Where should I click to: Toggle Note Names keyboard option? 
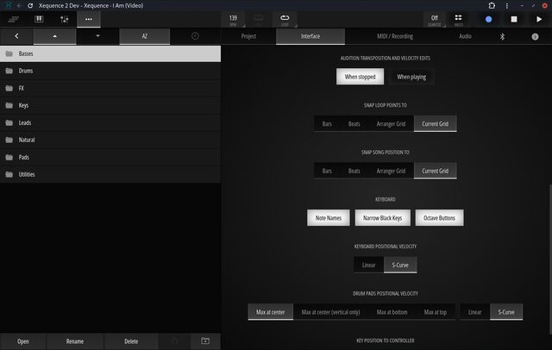(x=329, y=218)
